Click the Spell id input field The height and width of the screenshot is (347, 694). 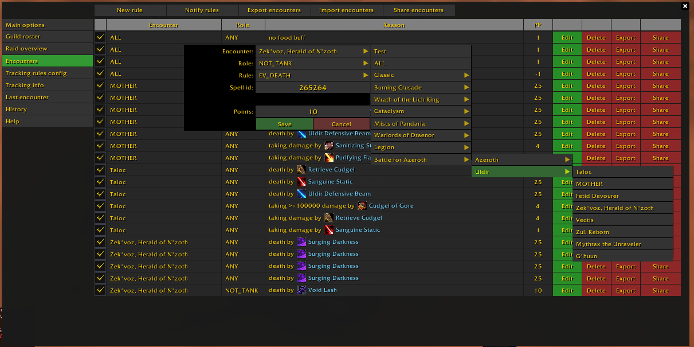click(x=312, y=88)
